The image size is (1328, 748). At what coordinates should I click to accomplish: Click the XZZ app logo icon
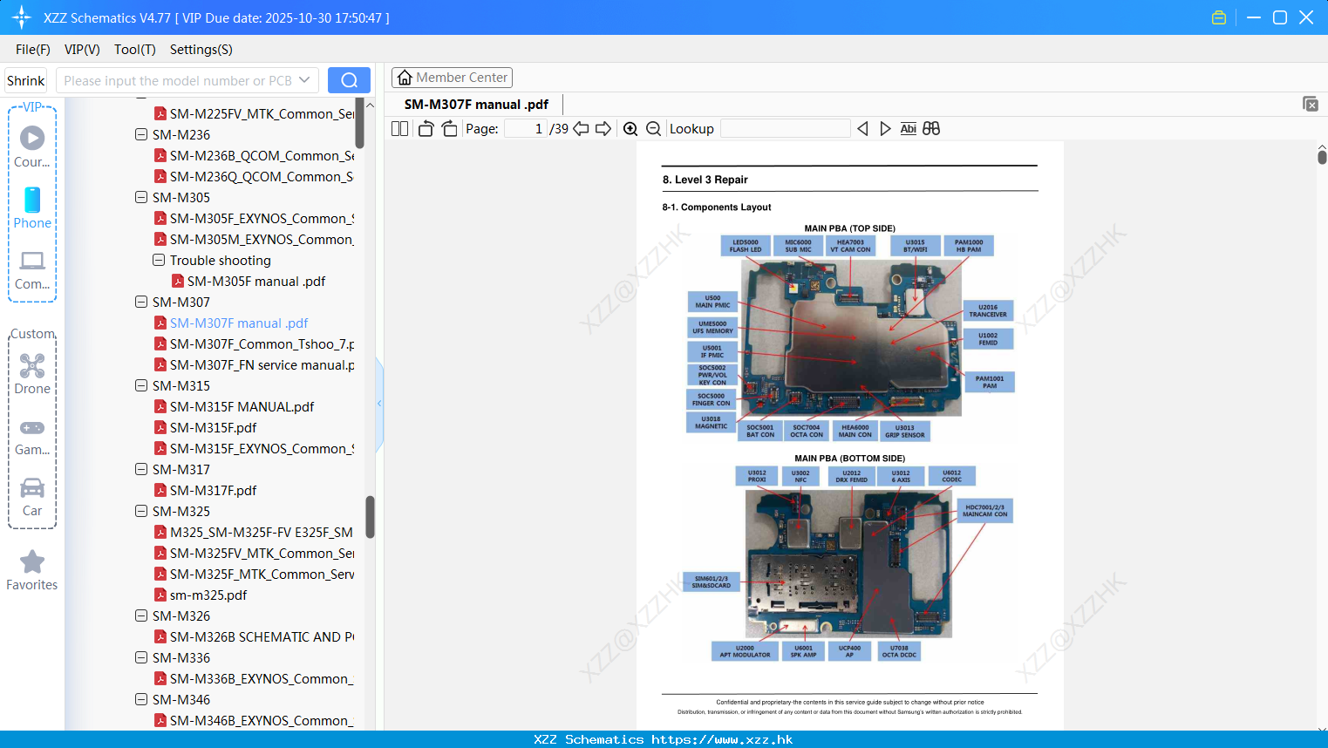pos(22,17)
